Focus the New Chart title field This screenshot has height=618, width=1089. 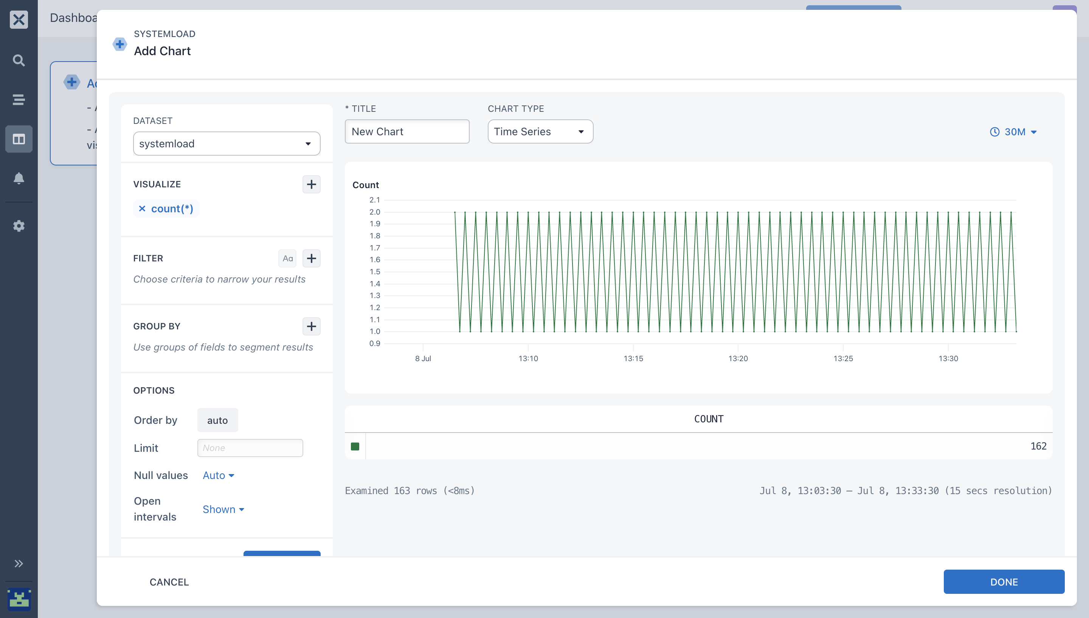(x=407, y=131)
